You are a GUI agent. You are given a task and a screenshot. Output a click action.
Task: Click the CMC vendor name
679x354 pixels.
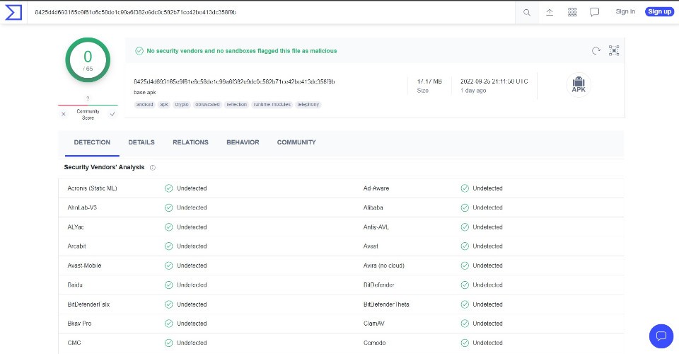[74, 343]
